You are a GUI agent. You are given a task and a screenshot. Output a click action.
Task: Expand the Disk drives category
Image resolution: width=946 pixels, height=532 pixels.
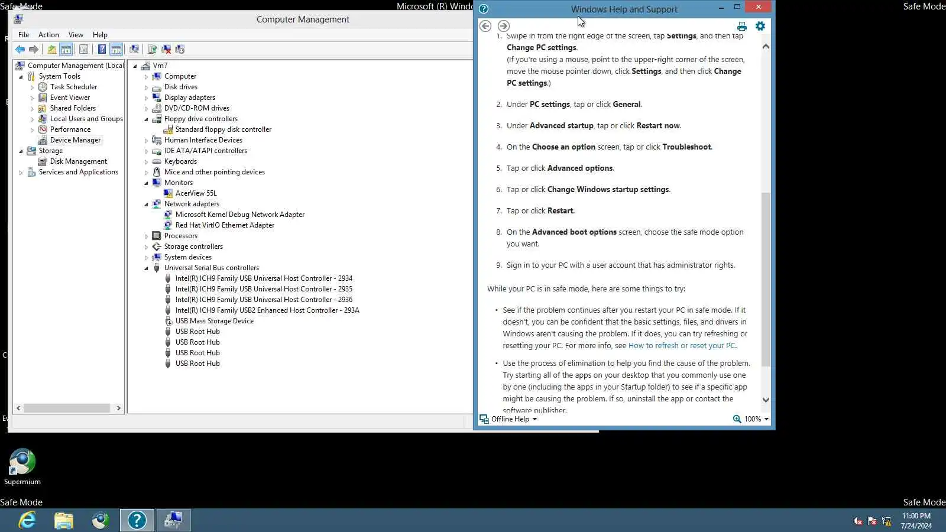tap(146, 87)
